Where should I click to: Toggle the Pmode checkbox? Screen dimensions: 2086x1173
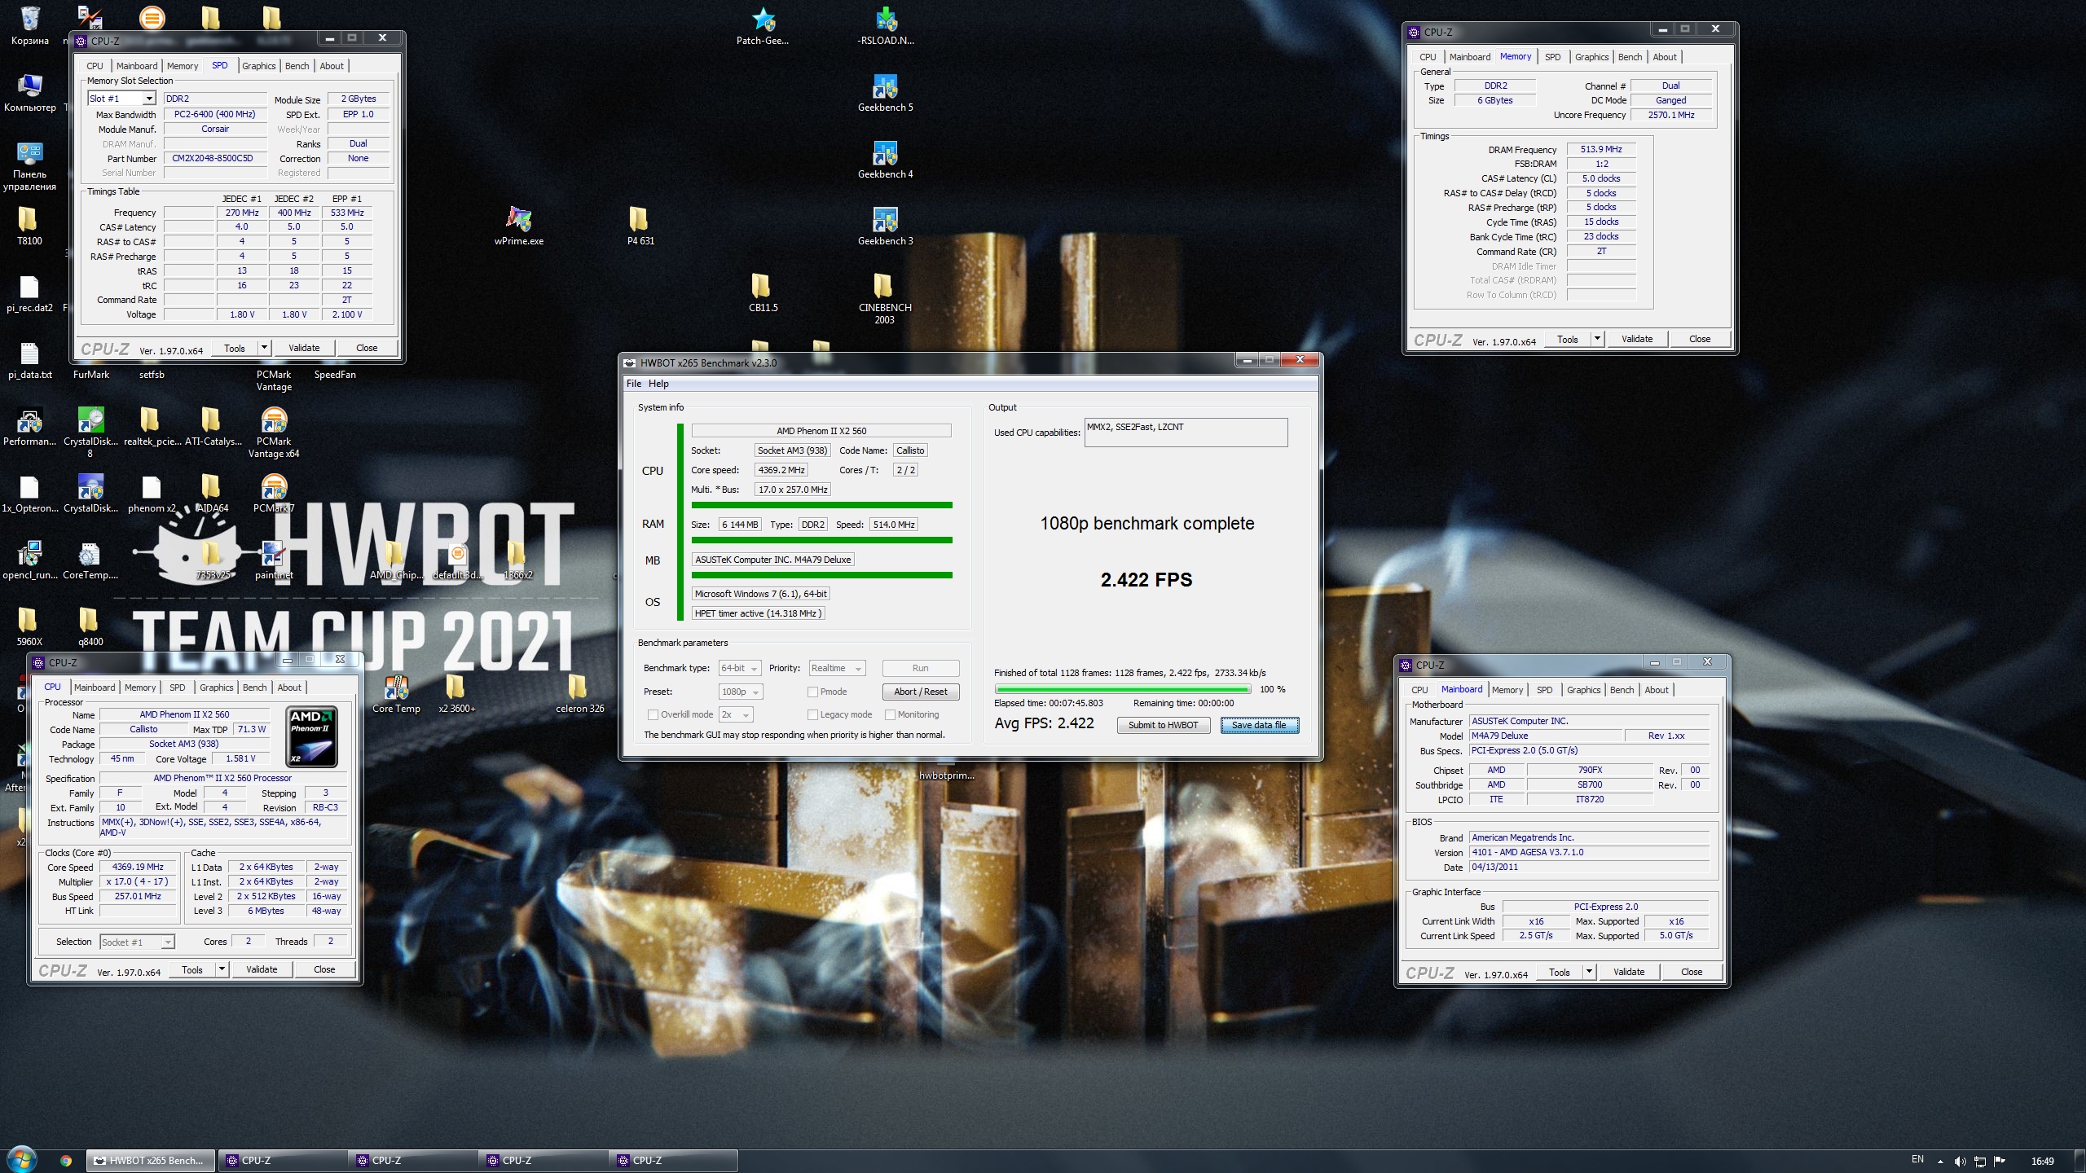(812, 692)
